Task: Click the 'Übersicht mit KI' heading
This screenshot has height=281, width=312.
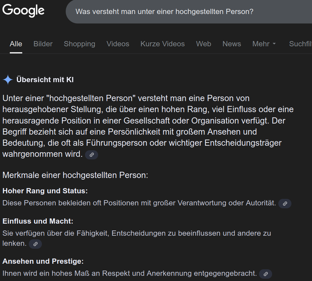Action: (x=45, y=79)
